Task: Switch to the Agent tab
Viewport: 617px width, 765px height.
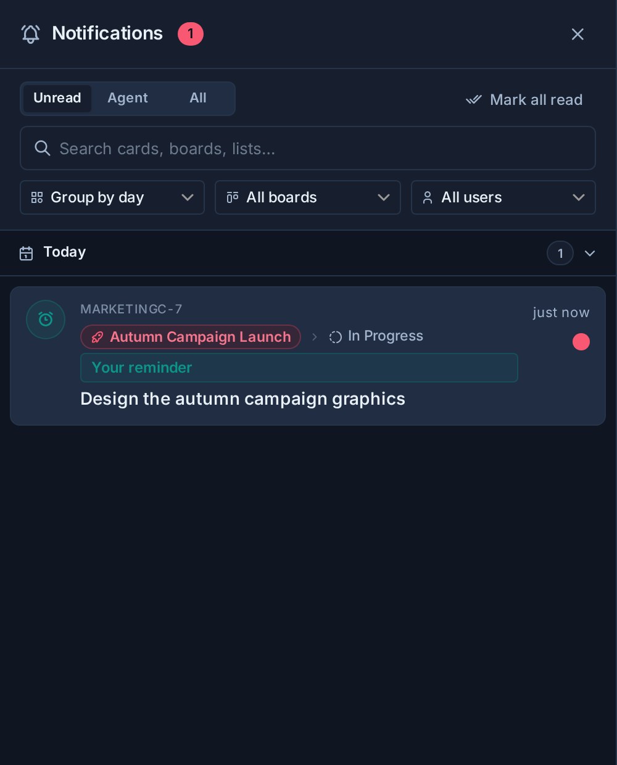Action: 128,98
